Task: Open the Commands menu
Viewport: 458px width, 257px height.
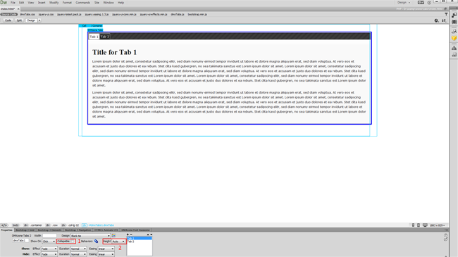Action: 83,3
